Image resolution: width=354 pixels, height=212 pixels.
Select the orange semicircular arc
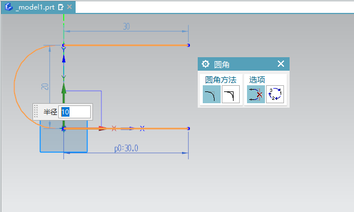pyautogui.click(x=15, y=87)
